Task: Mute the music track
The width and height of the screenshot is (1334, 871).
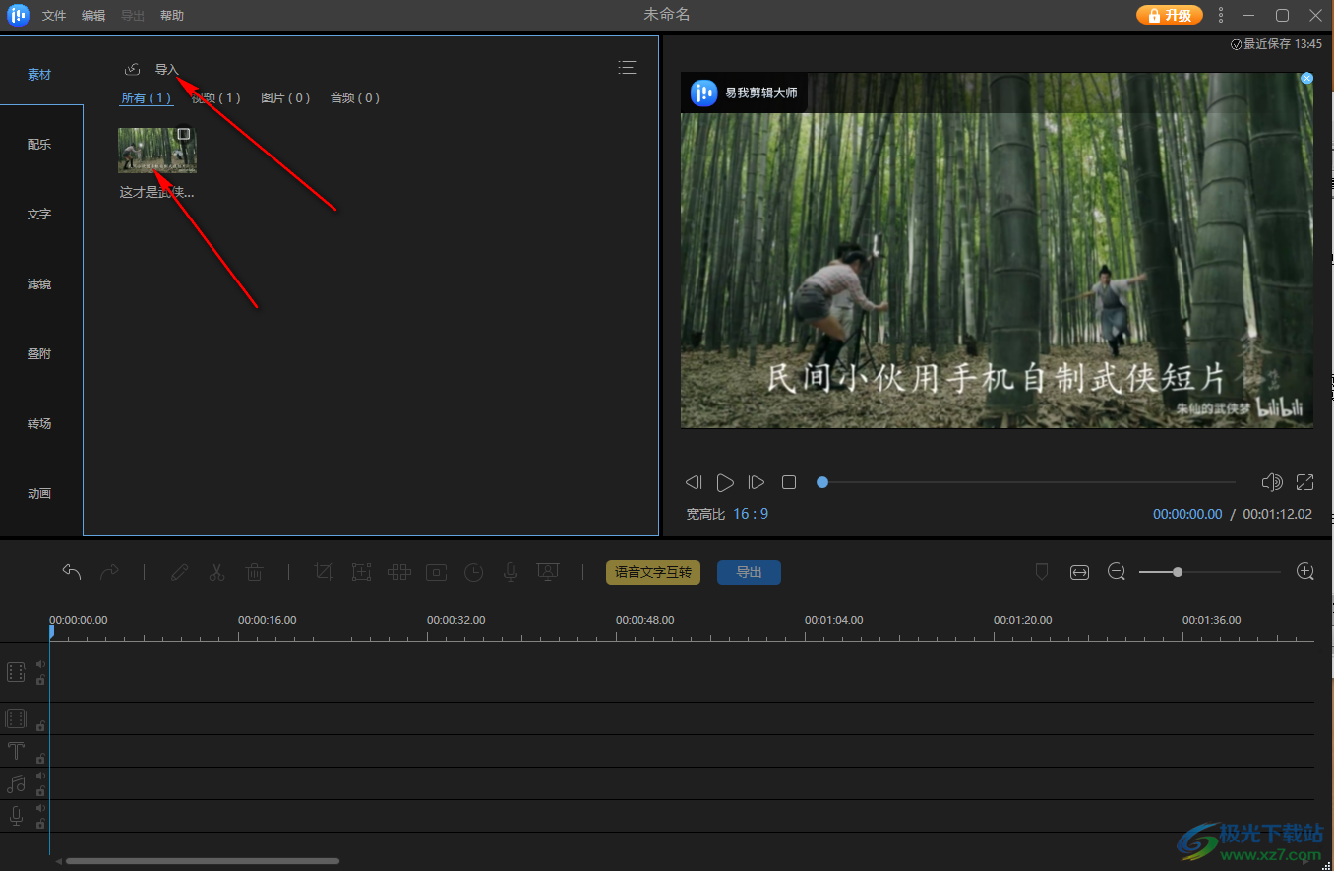Action: point(40,776)
